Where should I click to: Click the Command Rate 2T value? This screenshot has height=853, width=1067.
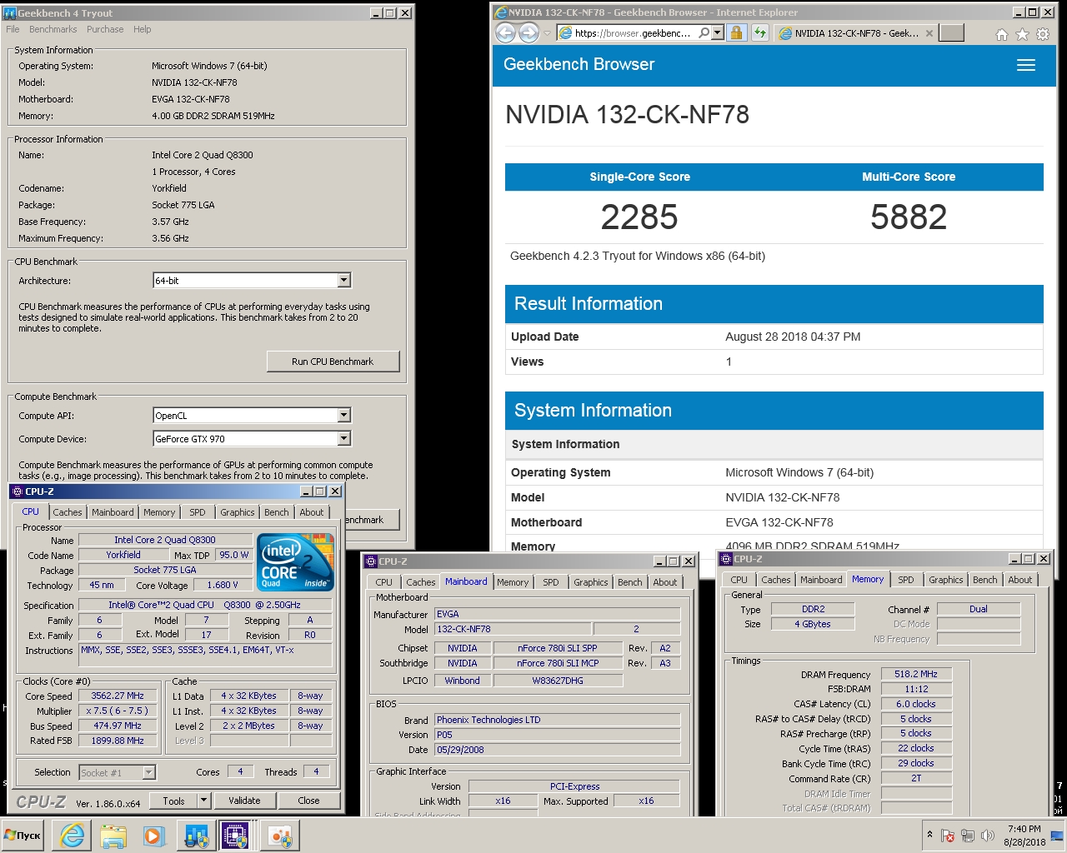point(916,778)
